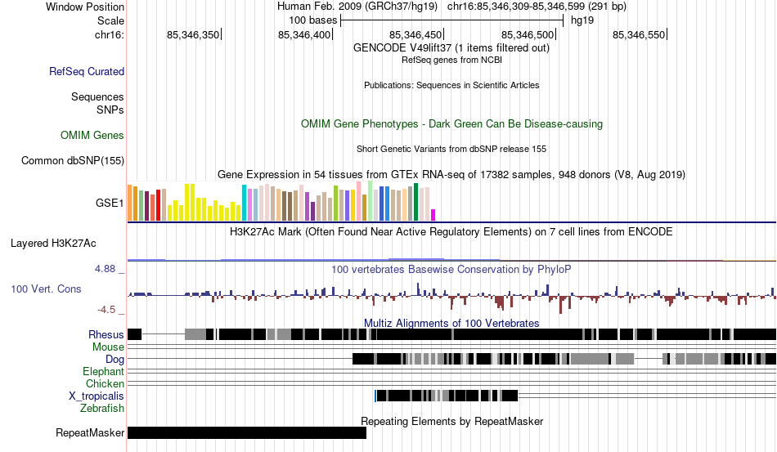Click the GSE1 gene expression label
The image size is (777, 452).
tap(110, 203)
